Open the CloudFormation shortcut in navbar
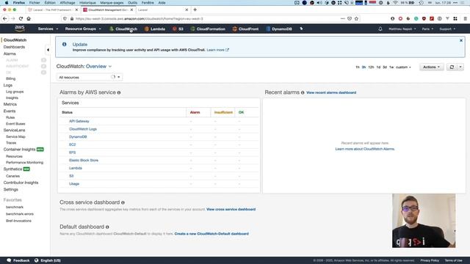 pyautogui.click(x=208, y=29)
